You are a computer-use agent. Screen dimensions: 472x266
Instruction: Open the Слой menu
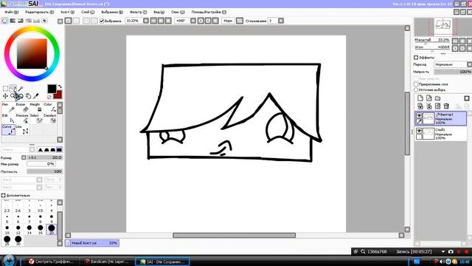click(88, 12)
